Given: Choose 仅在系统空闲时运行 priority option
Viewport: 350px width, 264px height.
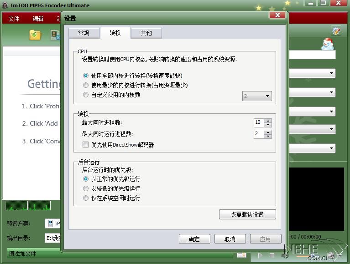Looking at the screenshot, I should 86,198.
